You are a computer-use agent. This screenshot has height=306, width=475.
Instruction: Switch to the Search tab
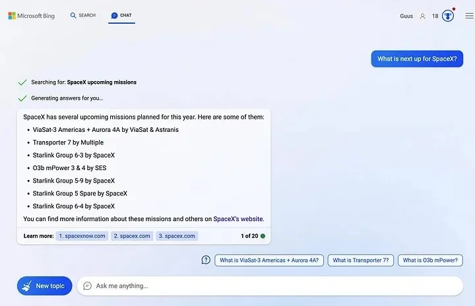[82, 15]
